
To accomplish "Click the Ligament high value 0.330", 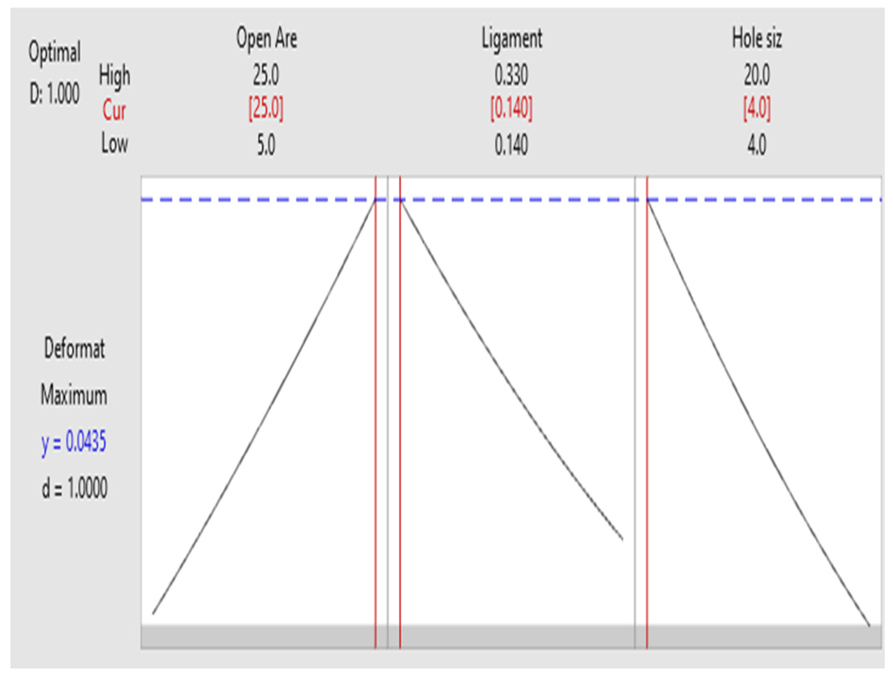I will (x=511, y=75).
